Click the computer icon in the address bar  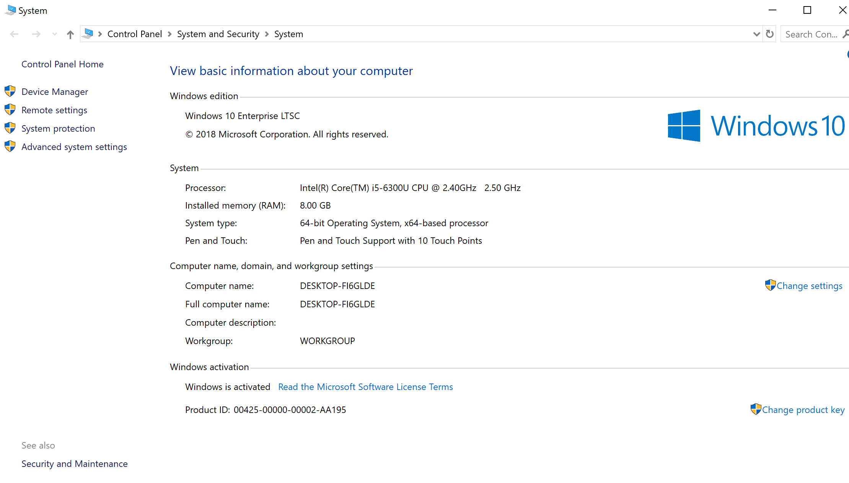click(88, 34)
